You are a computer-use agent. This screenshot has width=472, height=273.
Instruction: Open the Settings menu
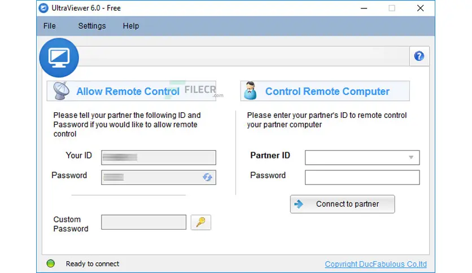pos(92,26)
